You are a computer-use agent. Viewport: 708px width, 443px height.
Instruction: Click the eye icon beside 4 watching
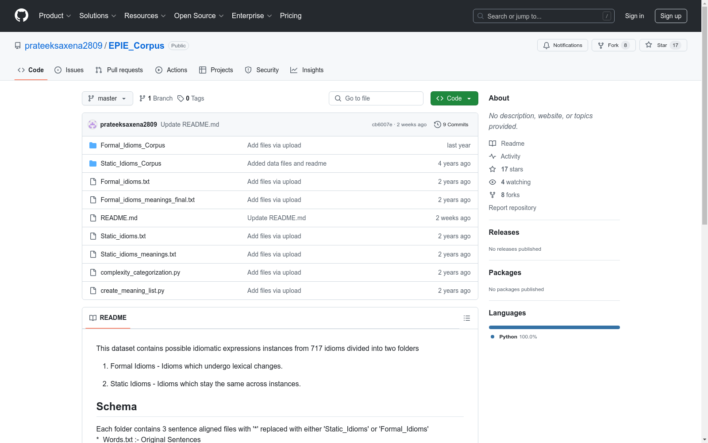[493, 182]
